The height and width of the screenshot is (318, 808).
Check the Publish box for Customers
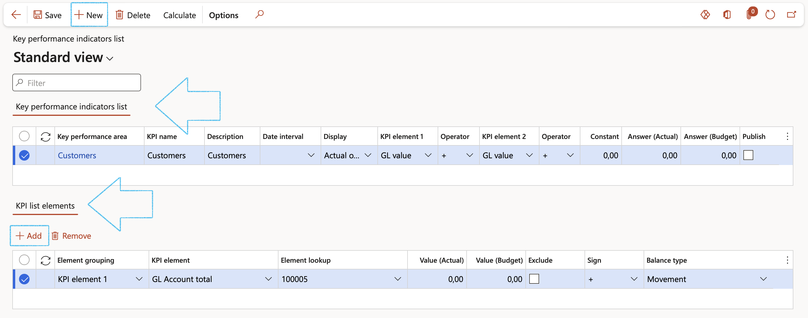click(748, 155)
